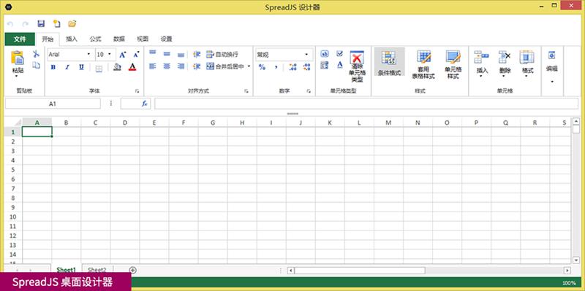Click the checkbox cell type icon

pyautogui.click(x=339, y=54)
